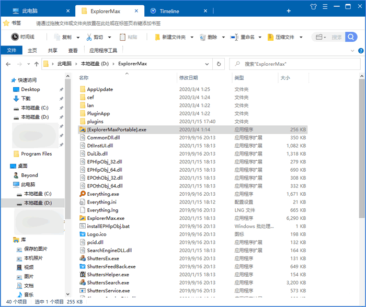The image size is (366, 307).
Task: Click the navigation pane scrollbar down arrow
Action: coord(67,294)
